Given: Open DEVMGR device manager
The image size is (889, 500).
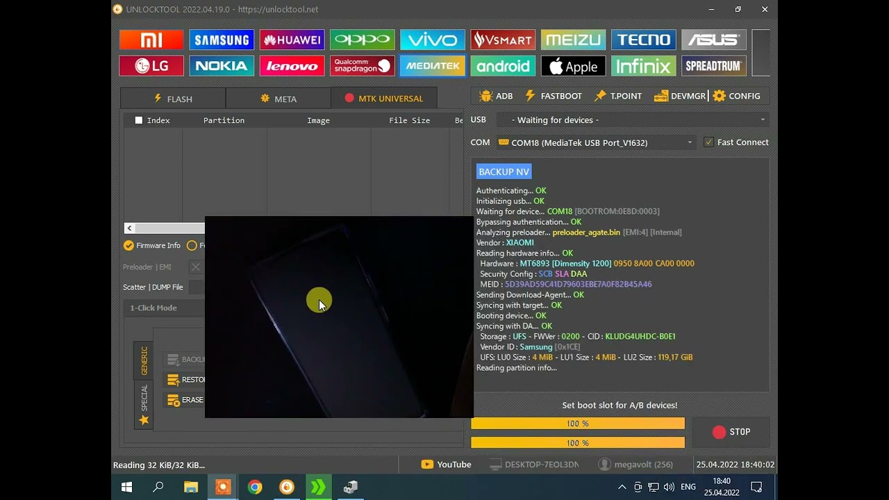Looking at the screenshot, I should point(680,96).
